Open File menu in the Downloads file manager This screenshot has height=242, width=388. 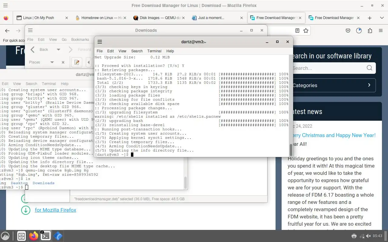click(30, 40)
